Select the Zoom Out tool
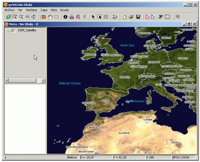Screen dimensions: 200x162 coord(21,17)
